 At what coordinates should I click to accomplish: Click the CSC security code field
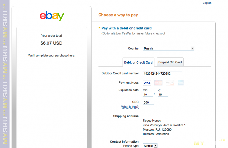[148, 102]
